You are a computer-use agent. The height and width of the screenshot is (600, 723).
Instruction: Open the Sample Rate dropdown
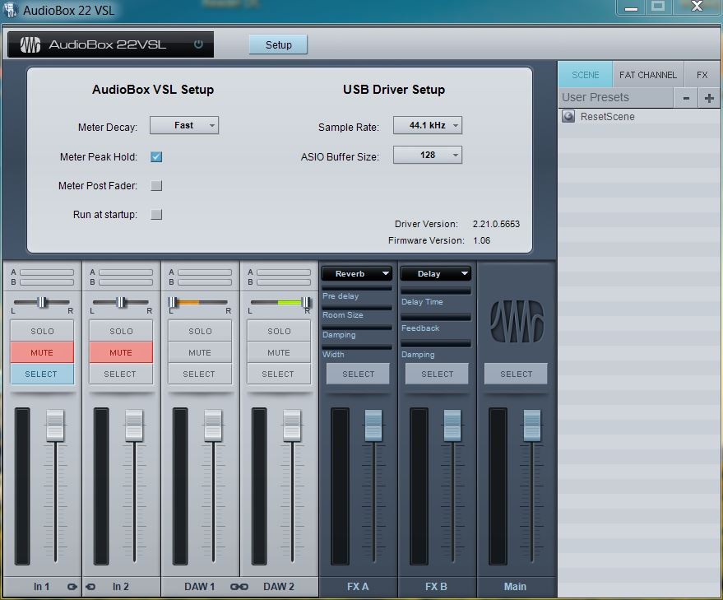click(428, 126)
